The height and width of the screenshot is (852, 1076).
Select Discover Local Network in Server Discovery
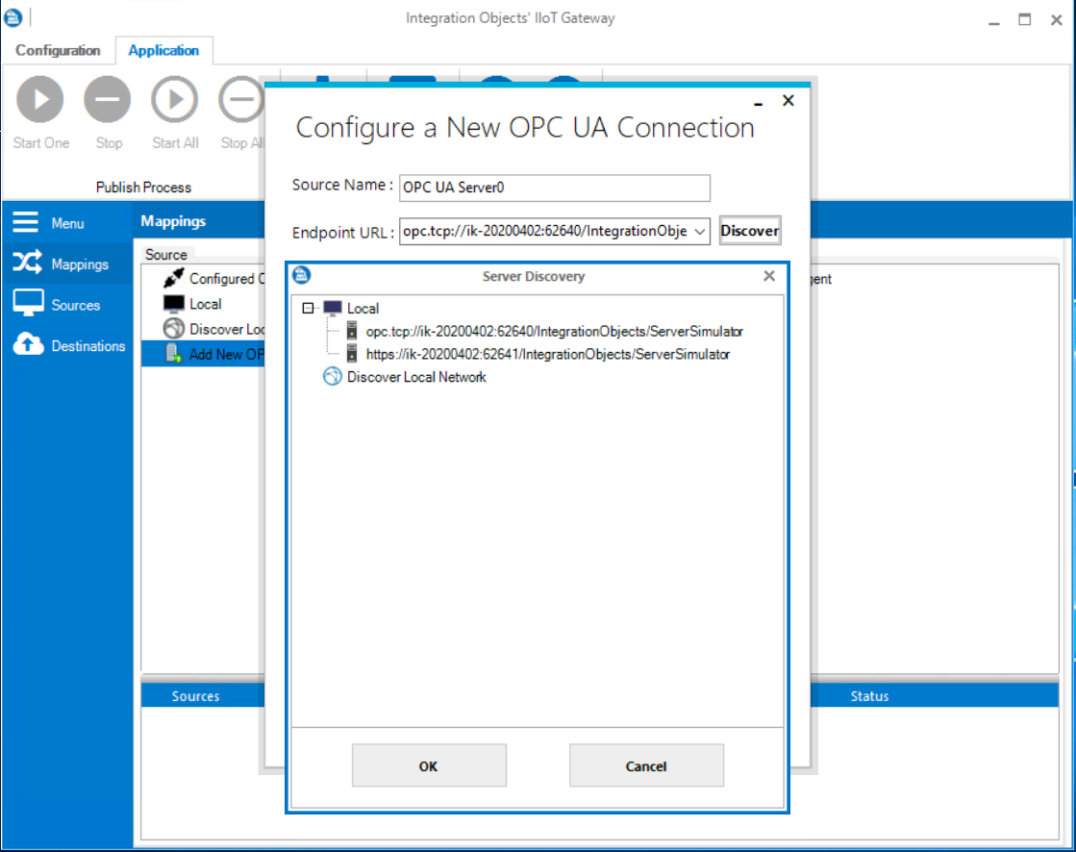414,377
